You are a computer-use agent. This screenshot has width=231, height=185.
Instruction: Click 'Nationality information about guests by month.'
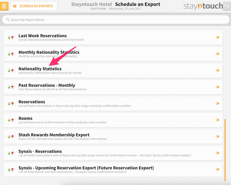click(50, 73)
